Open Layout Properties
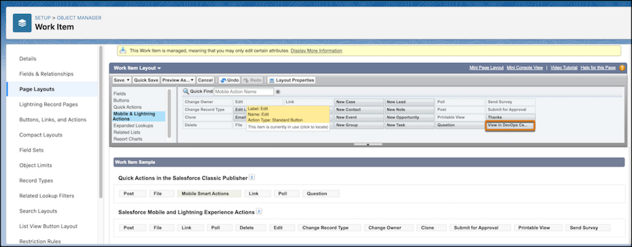Image resolution: width=632 pixels, height=247 pixels. (x=292, y=80)
